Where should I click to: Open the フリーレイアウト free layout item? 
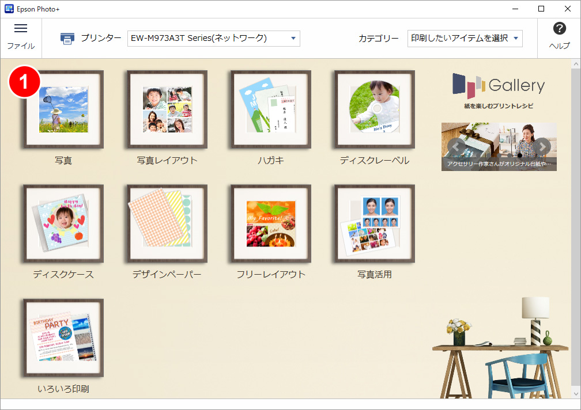pos(271,224)
